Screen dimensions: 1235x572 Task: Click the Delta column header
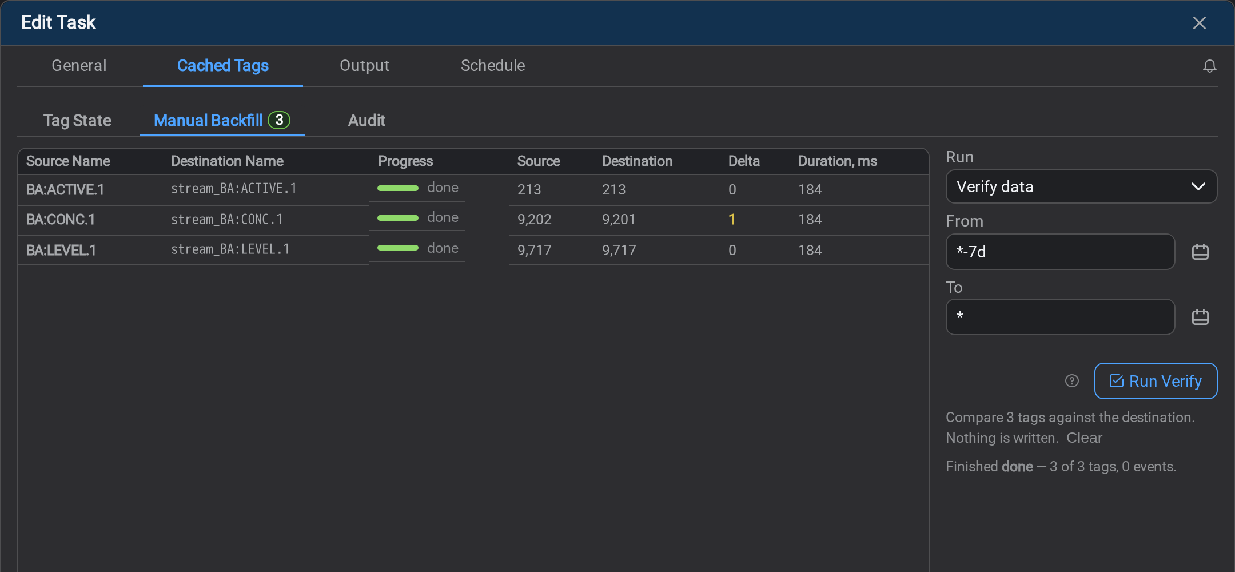tap(744, 161)
